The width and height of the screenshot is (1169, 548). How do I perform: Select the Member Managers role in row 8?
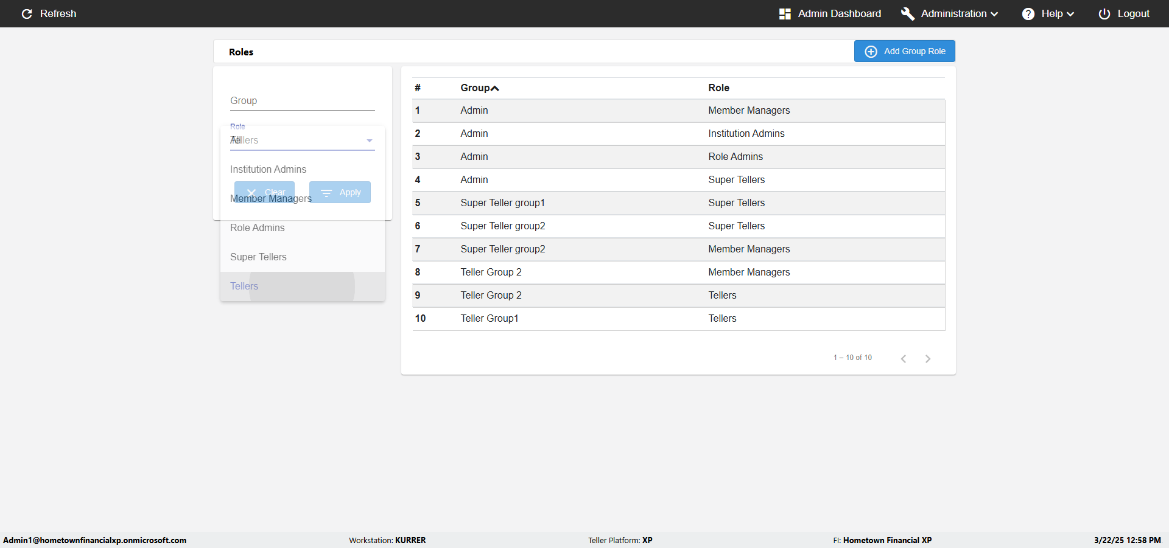pyautogui.click(x=749, y=272)
